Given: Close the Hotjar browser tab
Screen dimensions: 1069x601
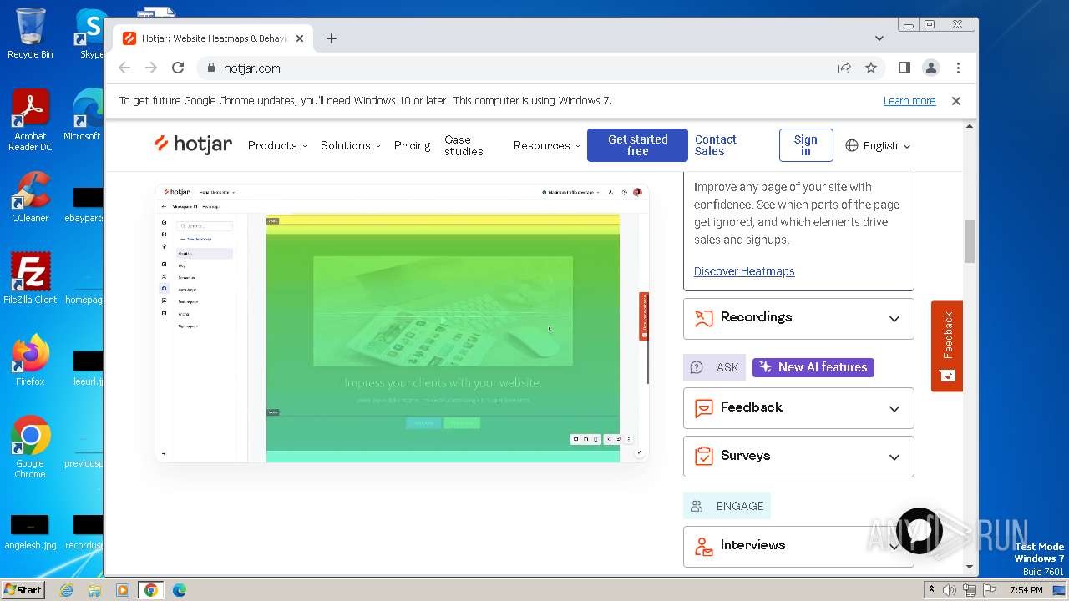Looking at the screenshot, I should (300, 38).
